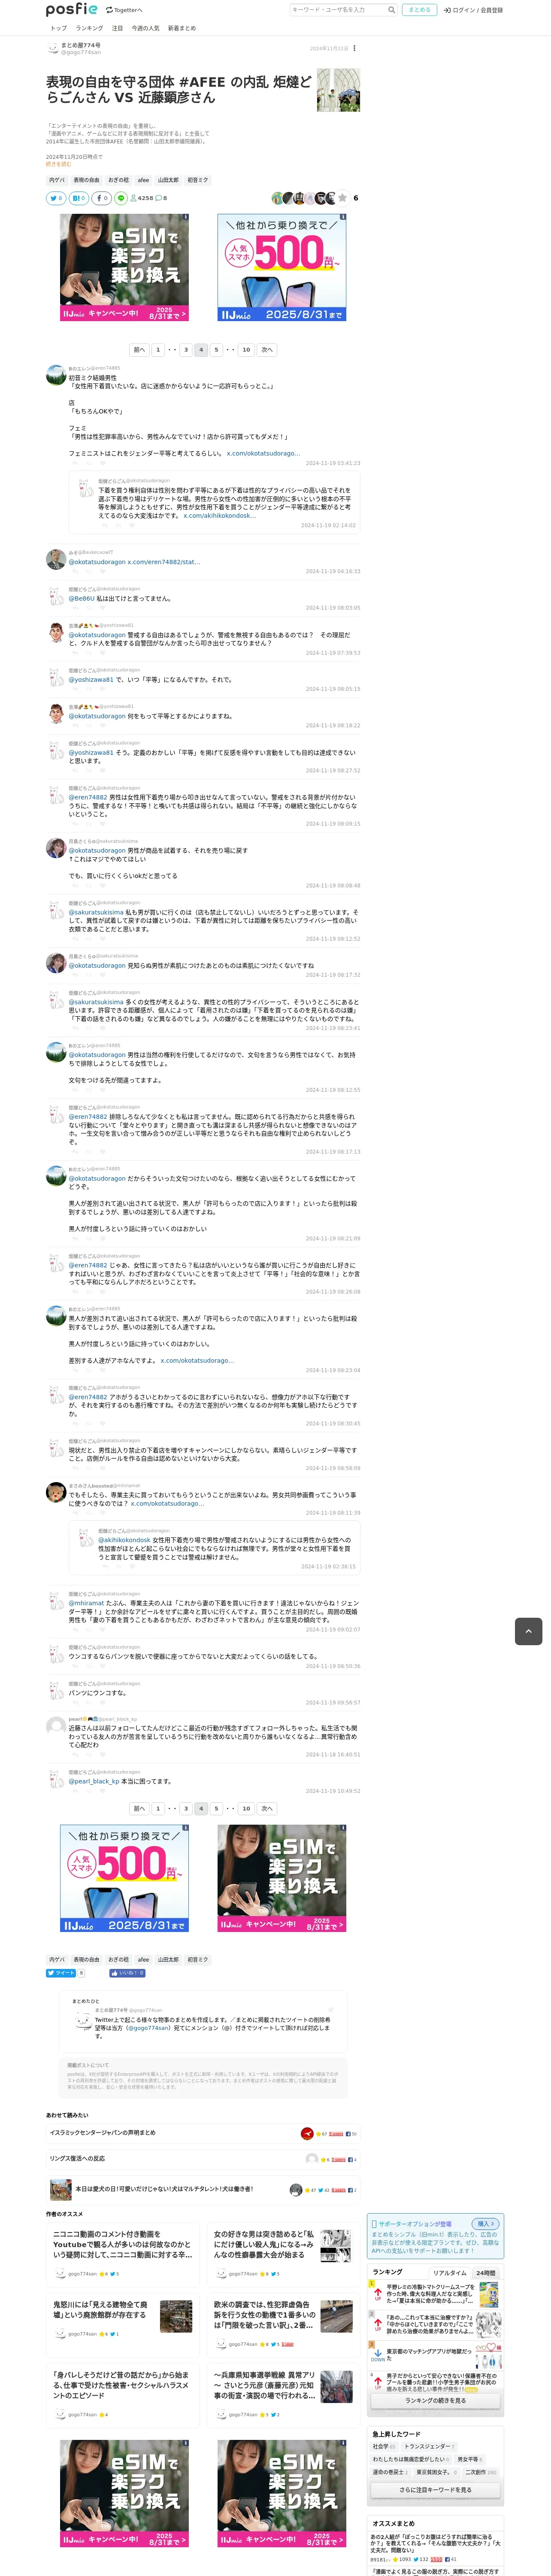Open the ランキング menu item

[x=89, y=28]
